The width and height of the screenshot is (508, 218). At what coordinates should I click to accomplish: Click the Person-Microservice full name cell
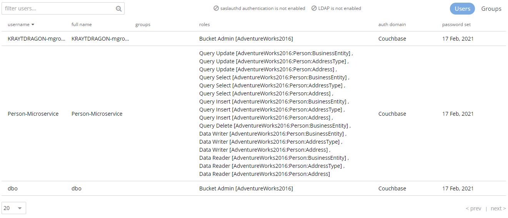point(97,114)
